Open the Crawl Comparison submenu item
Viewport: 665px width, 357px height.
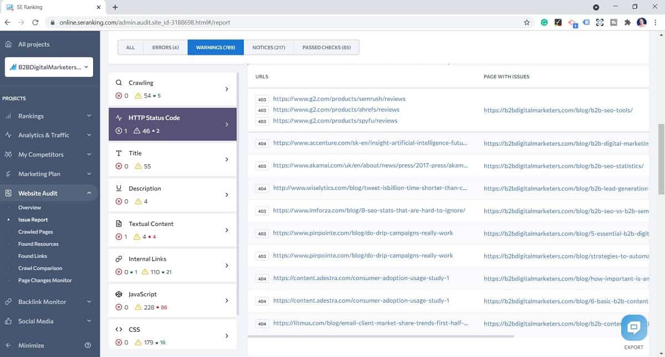[x=40, y=268]
